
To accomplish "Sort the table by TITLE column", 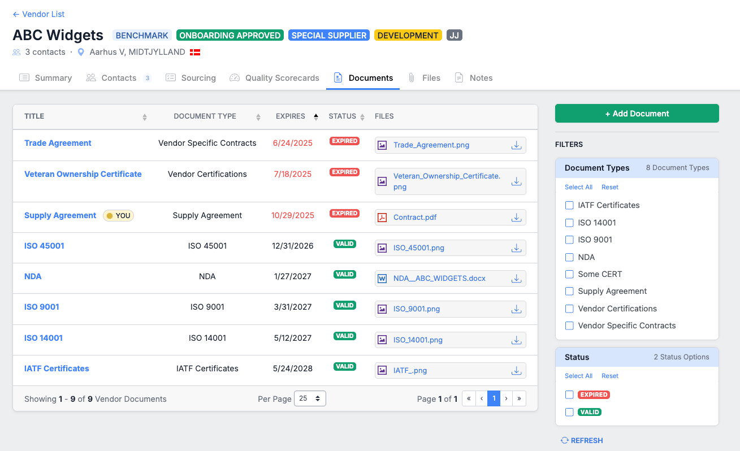I will [x=144, y=116].
